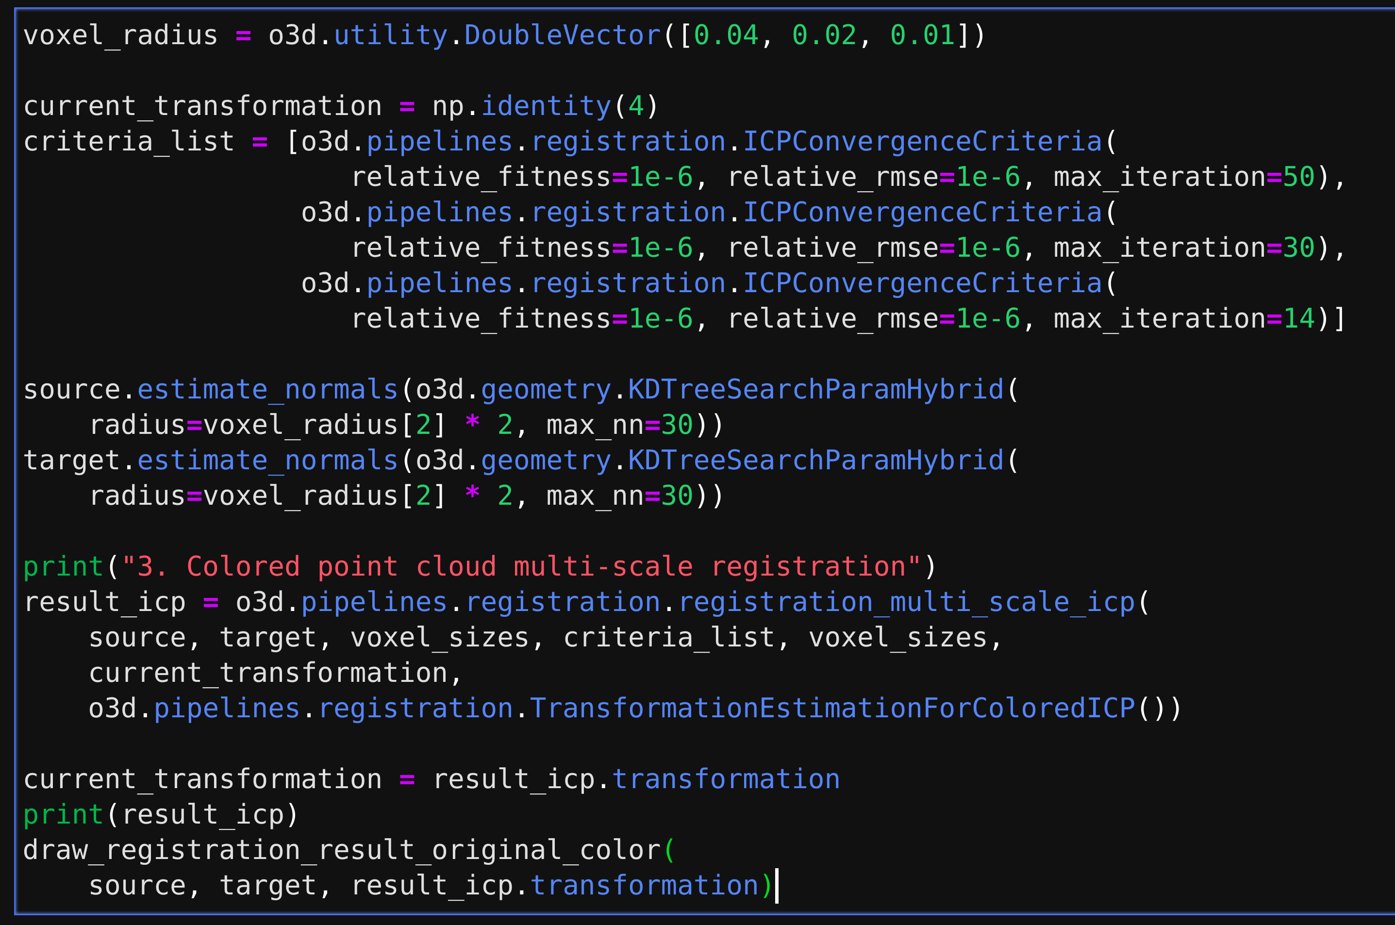Image resolution: width=1395 pixels, height=925 pixels.
Task: Click the np.identity function call
Action: [546, 106]
